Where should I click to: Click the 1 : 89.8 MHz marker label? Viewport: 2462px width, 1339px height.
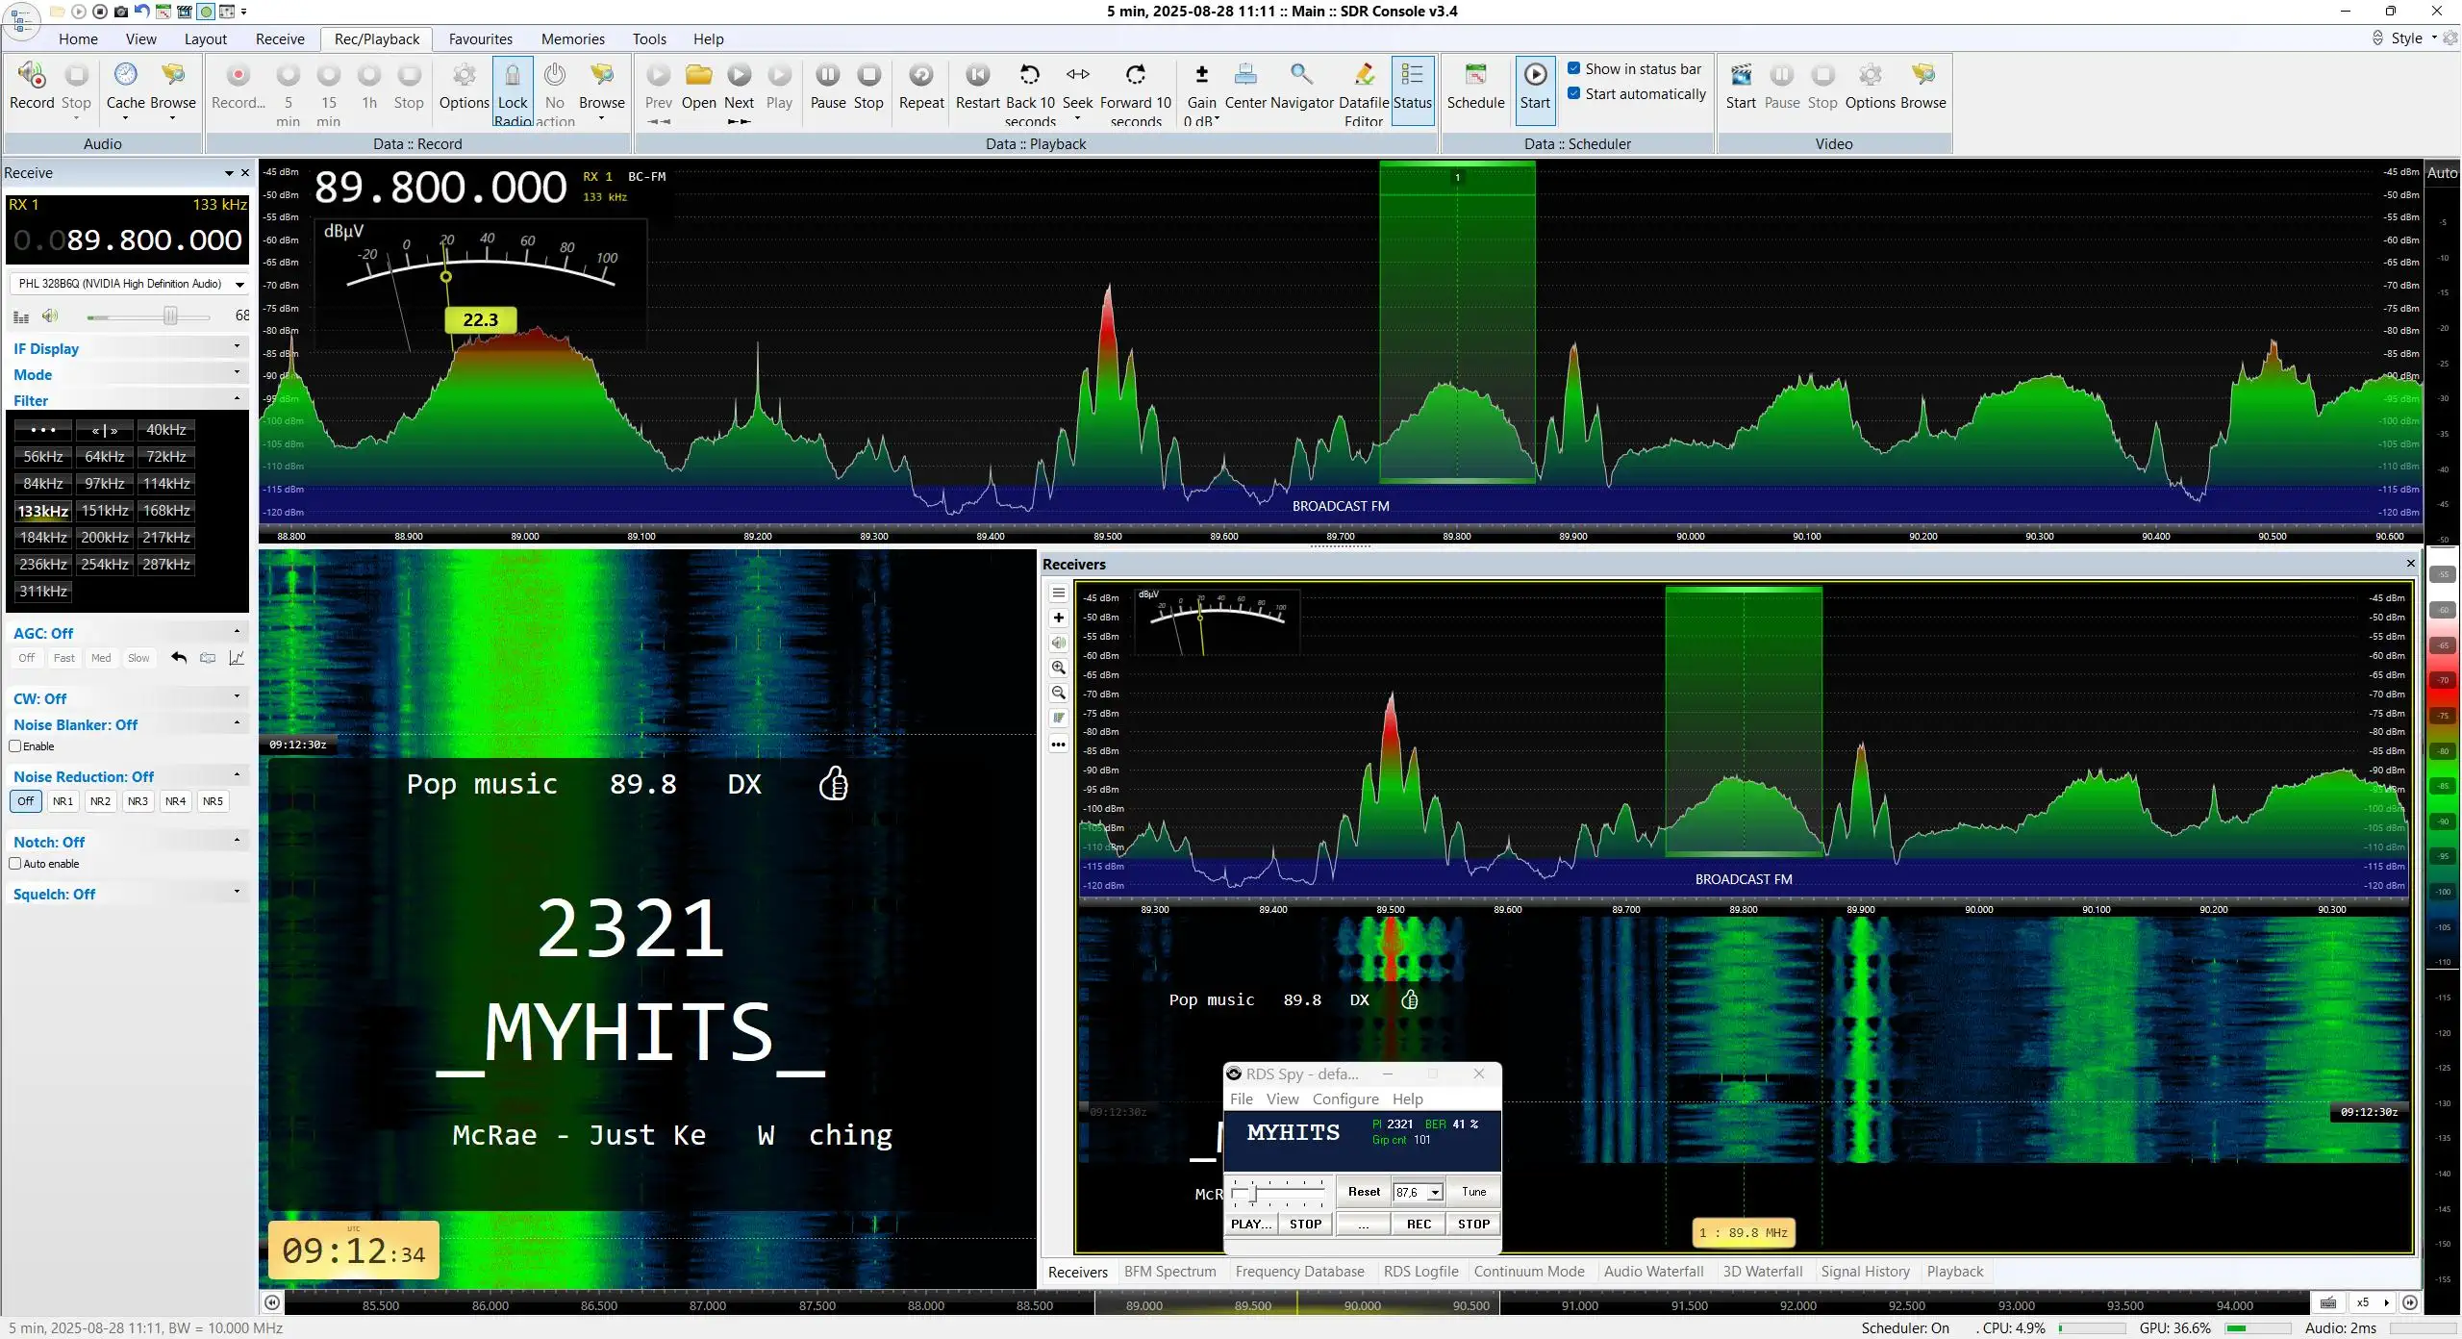coord(1743,1232)
